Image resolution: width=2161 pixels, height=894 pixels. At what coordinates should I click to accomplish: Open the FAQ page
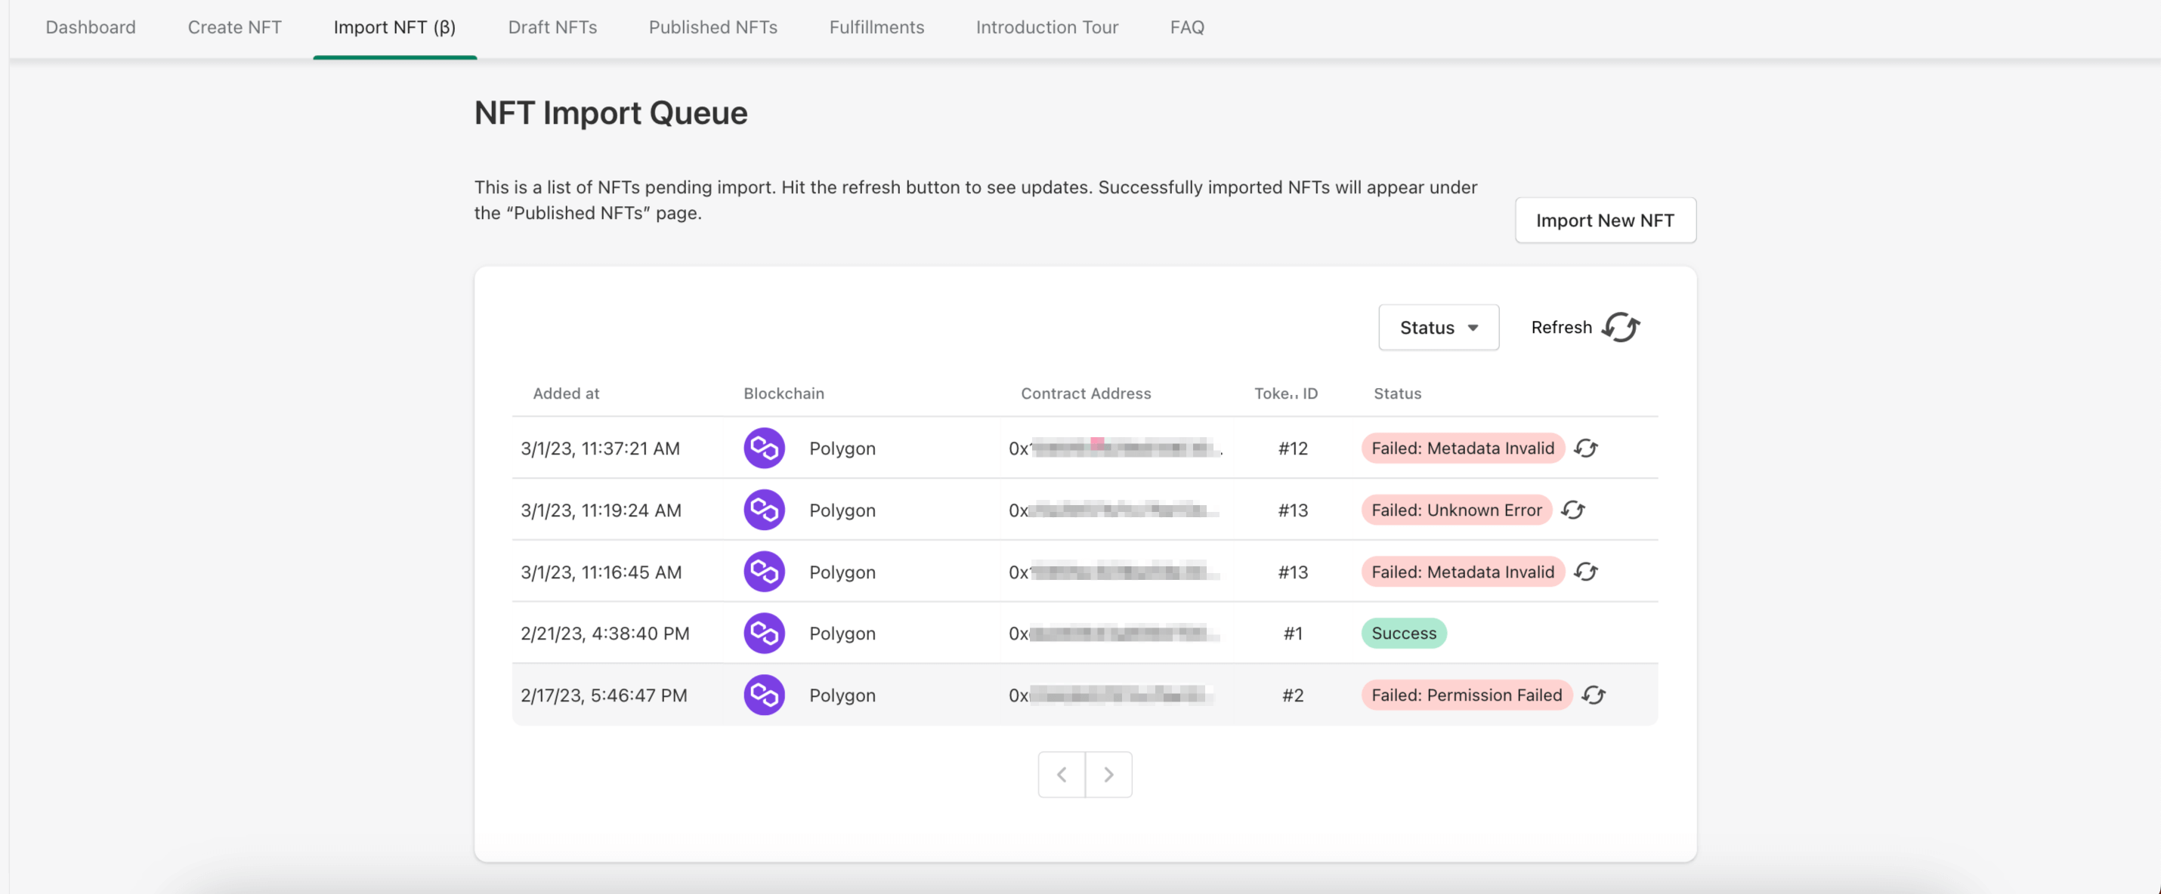pyautogui.click(x=1186, y=27)
